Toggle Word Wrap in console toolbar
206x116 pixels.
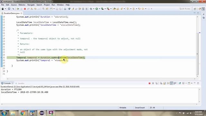point(168,83)
